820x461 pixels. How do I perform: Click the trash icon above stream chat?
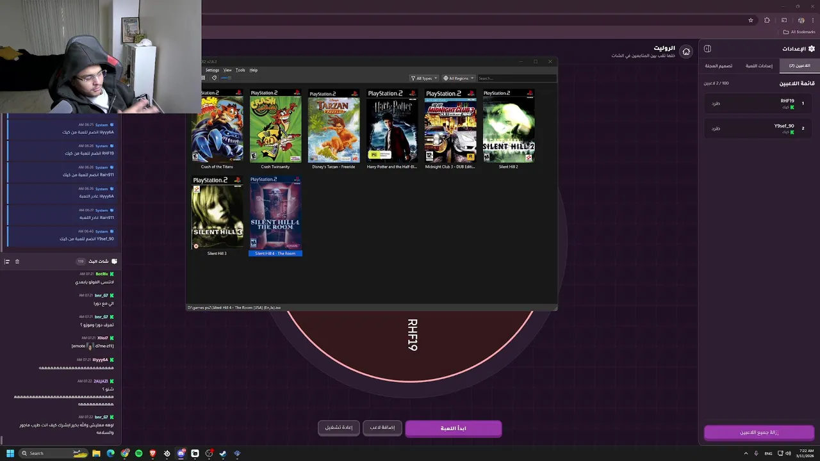(x=17, y=261)
